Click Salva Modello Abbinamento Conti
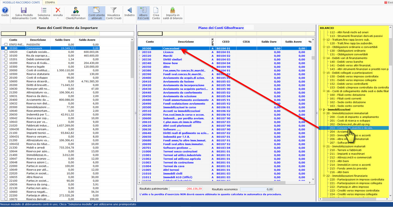The height and width of the screenshot is (207, 393). point(24,13)
